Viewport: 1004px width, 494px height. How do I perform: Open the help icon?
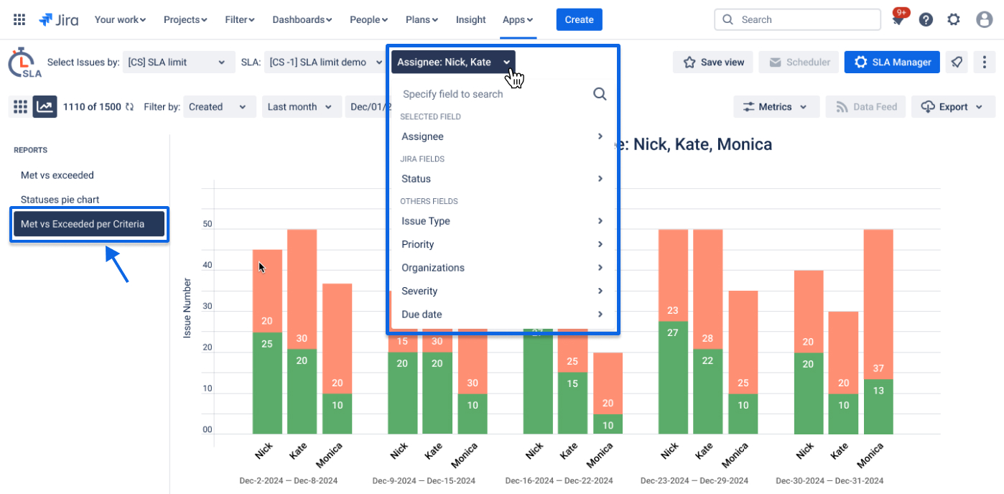(926, 19)
